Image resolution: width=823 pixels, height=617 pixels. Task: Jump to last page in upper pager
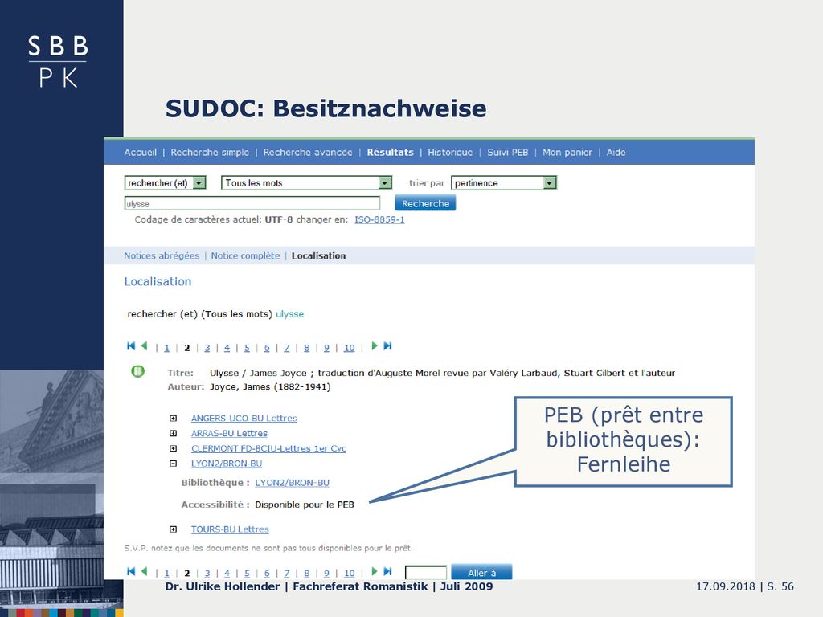tap(387, 345)
